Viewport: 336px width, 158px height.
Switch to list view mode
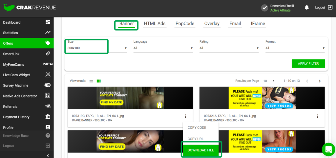91,81
